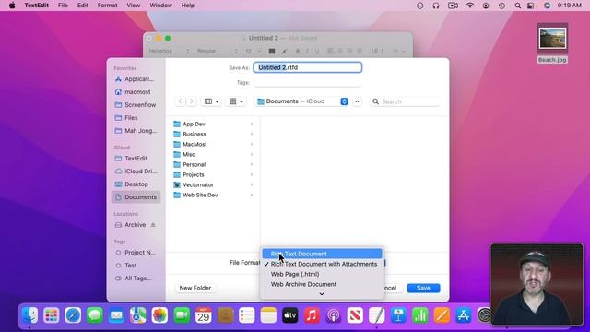Go forward with the right arrow button
The image size is (590, 332).
192,101
